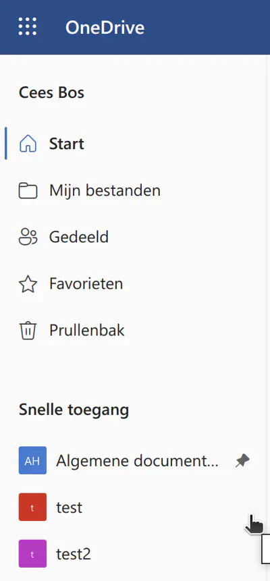Click the blue AH site tile

pos(32,461)
